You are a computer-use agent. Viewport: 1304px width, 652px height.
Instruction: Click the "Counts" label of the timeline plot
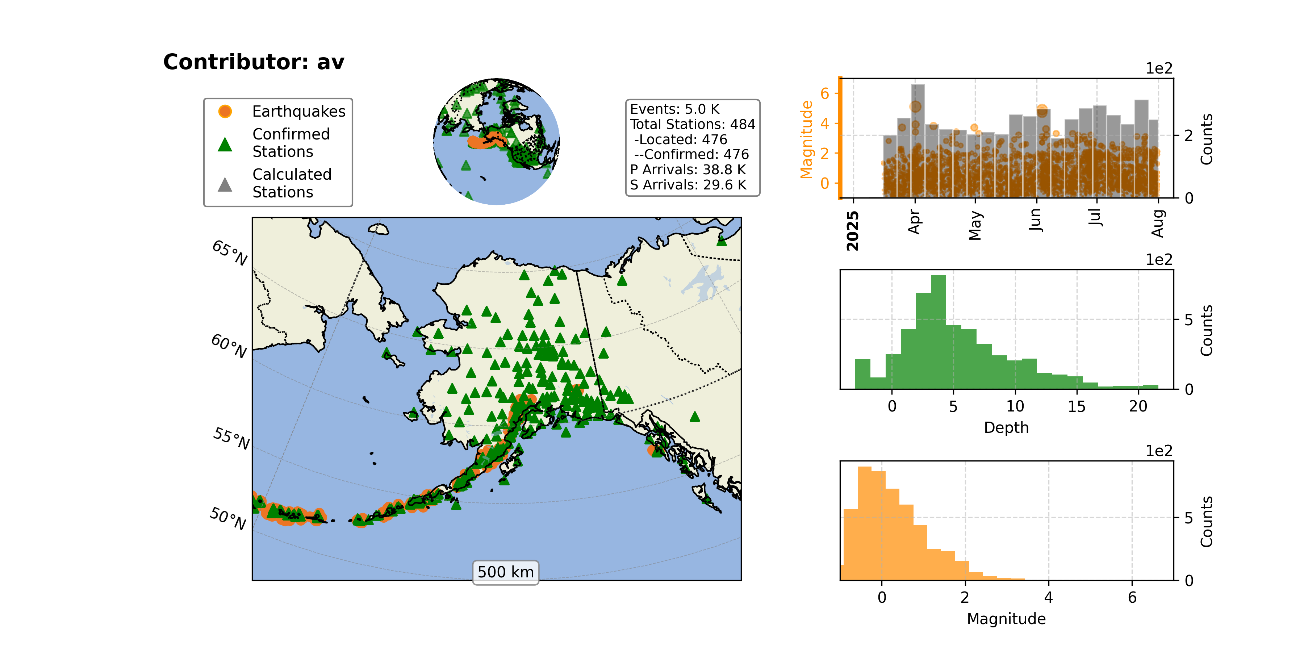coord(1207,139)
